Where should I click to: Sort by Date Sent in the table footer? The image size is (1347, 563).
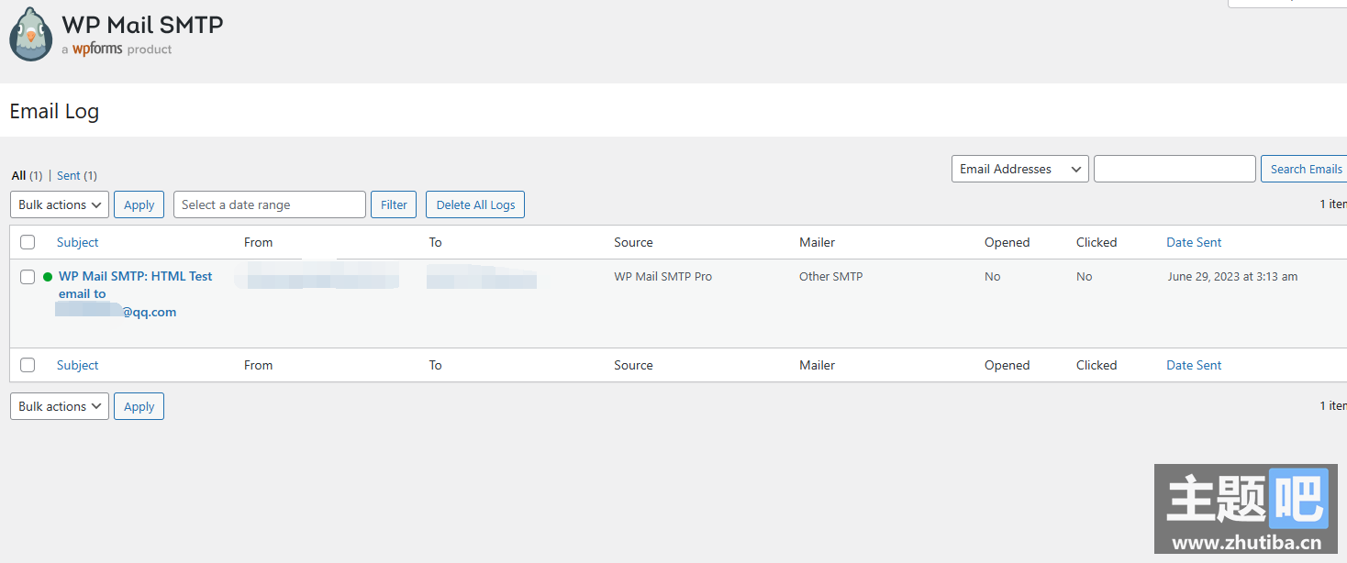click(x=1194, y=365)
